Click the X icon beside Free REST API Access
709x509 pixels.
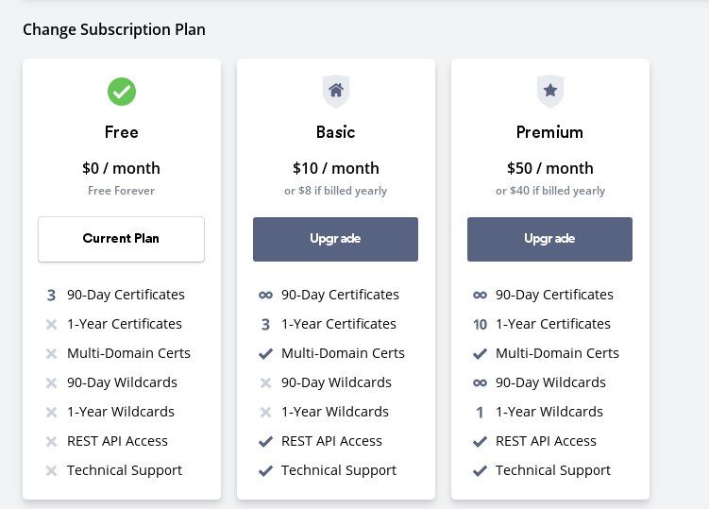(x=52, y=442)
